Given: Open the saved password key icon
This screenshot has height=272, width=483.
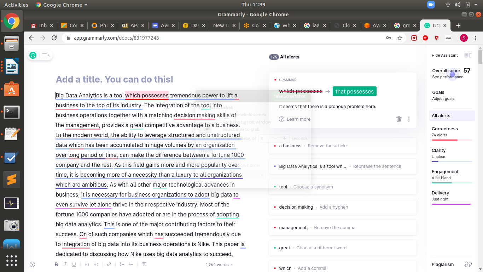Looking at the screenshot, I should [x=389, y=38].
